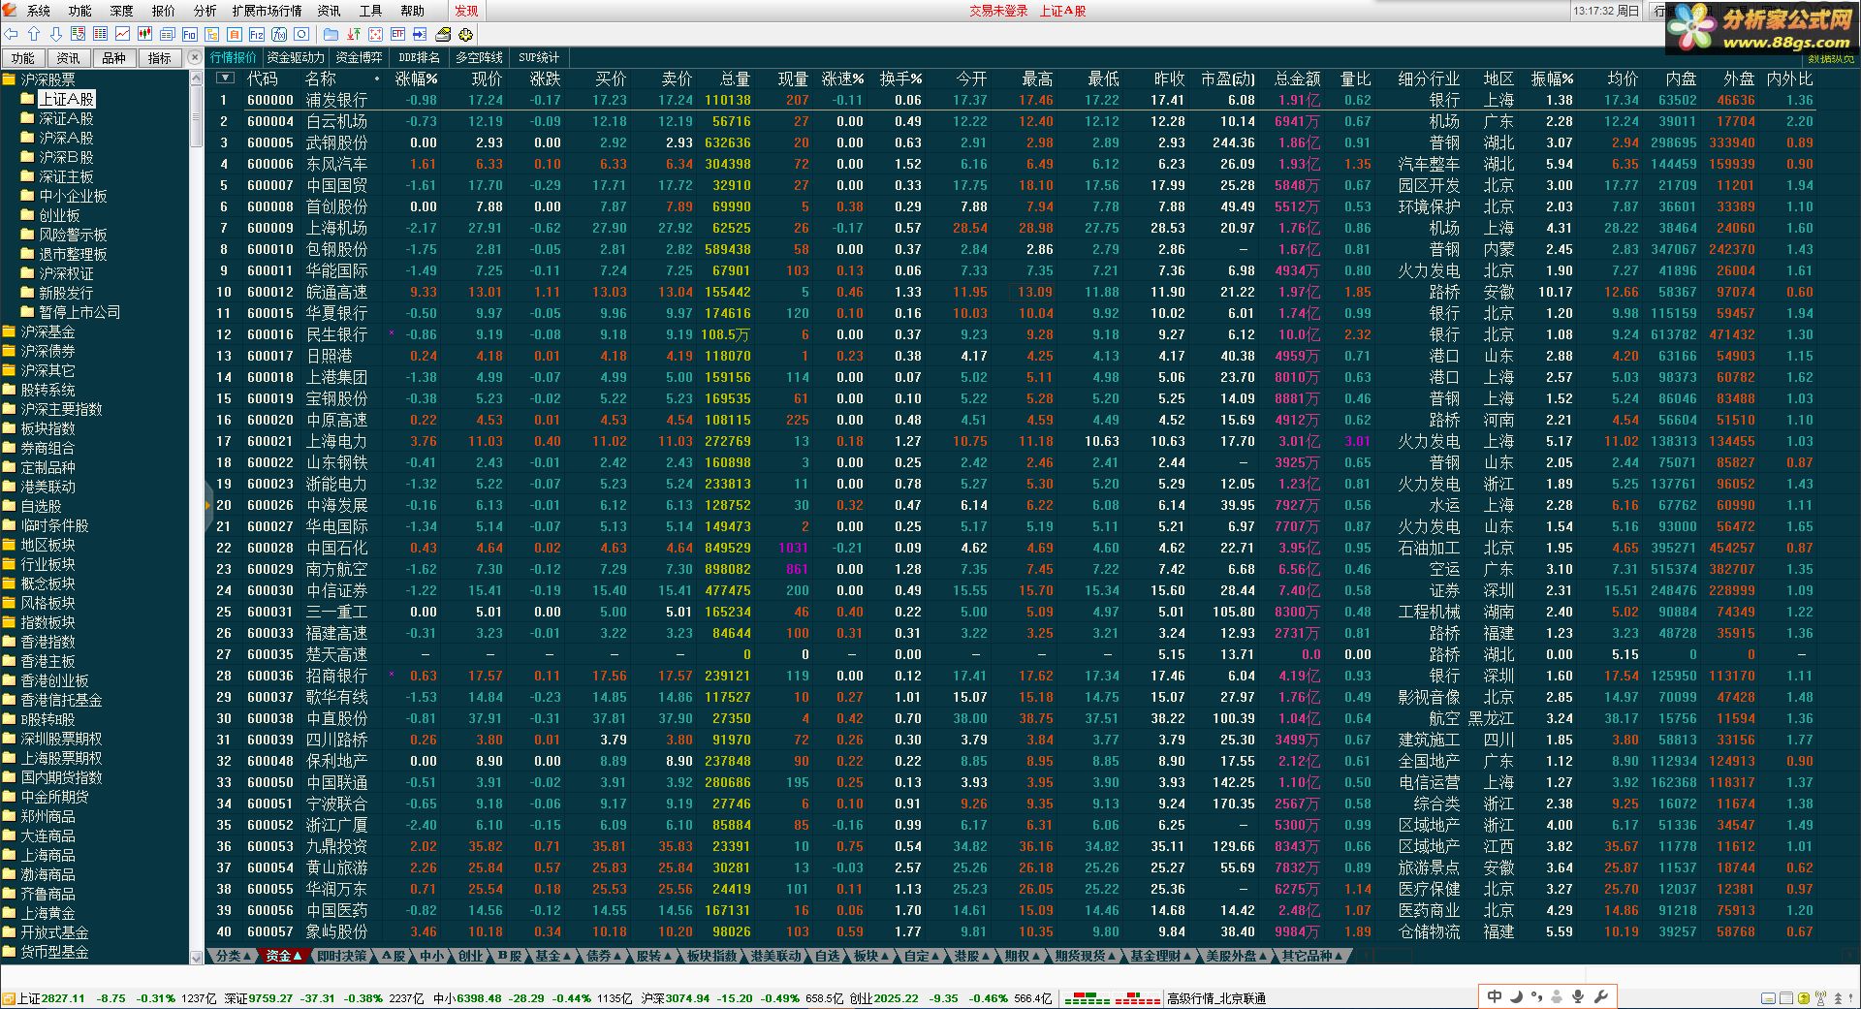The width and height of the screenshot is (1861, 1009).
Task: Open the intraday line chart icon
Action: pos(123,34)
